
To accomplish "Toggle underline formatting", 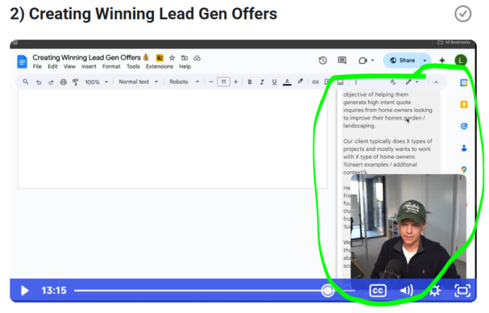I will point(274,82).
